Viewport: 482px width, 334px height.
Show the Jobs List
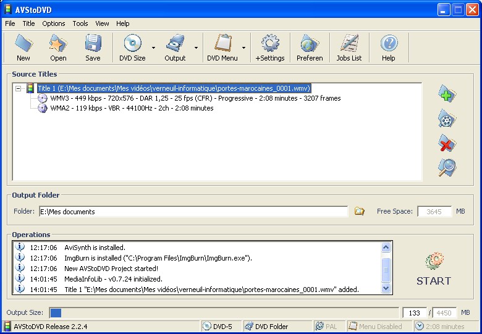349,48
